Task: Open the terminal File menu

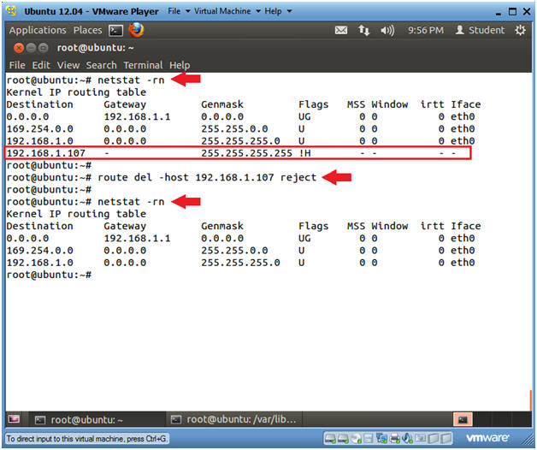Action: point(17,65)
